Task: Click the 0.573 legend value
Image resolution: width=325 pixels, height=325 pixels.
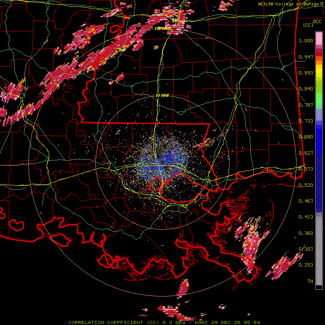Action: (x=306, y=169)
